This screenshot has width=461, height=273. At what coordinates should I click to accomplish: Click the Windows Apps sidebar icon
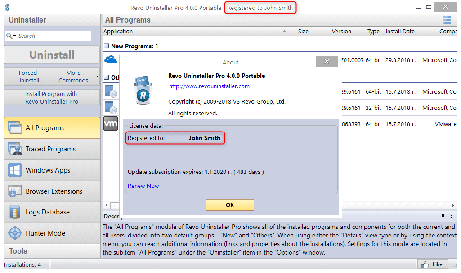(x=15, y=170)
